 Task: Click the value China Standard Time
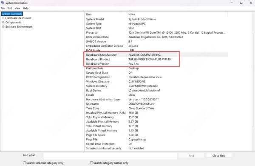[142, 108]
